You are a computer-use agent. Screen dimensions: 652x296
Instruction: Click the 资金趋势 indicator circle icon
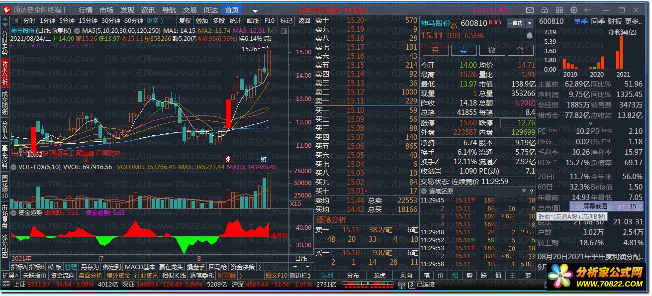(14, 212)
